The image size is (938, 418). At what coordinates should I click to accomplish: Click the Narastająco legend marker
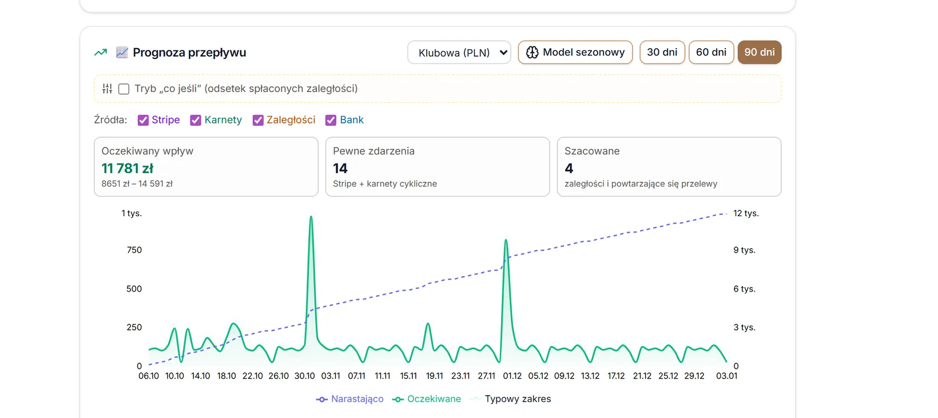pos(322,400)
